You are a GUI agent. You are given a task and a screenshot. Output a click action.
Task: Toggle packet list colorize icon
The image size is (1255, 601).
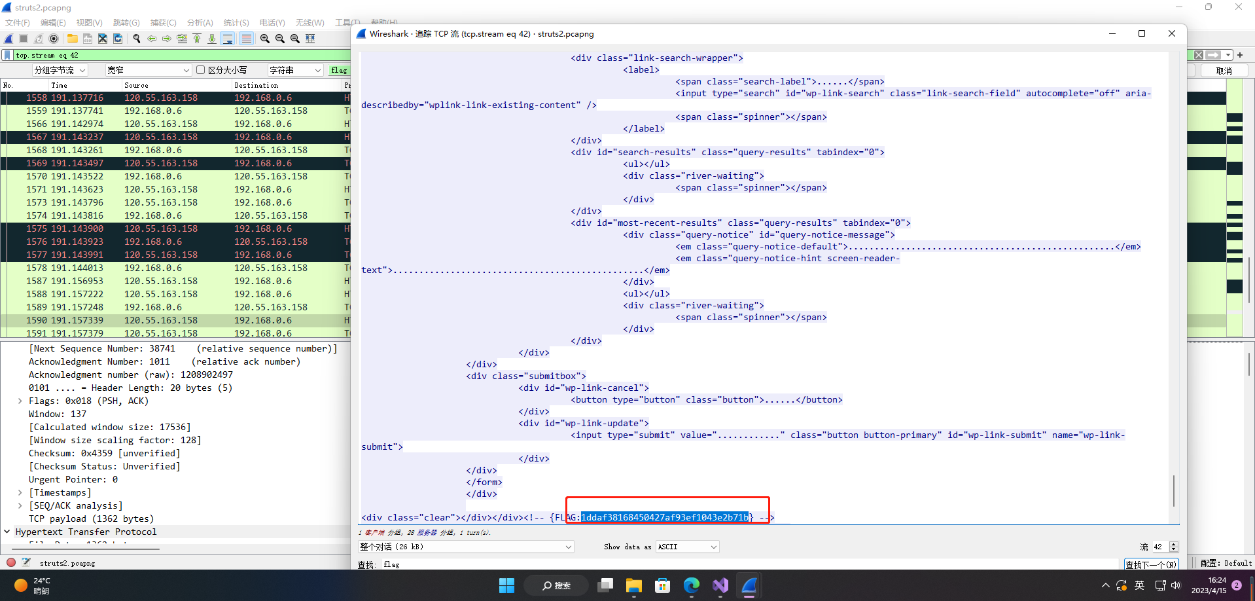coord(246,39)
